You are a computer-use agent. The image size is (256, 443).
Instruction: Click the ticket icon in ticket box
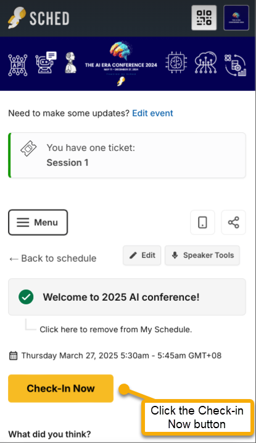click(28, 148)
